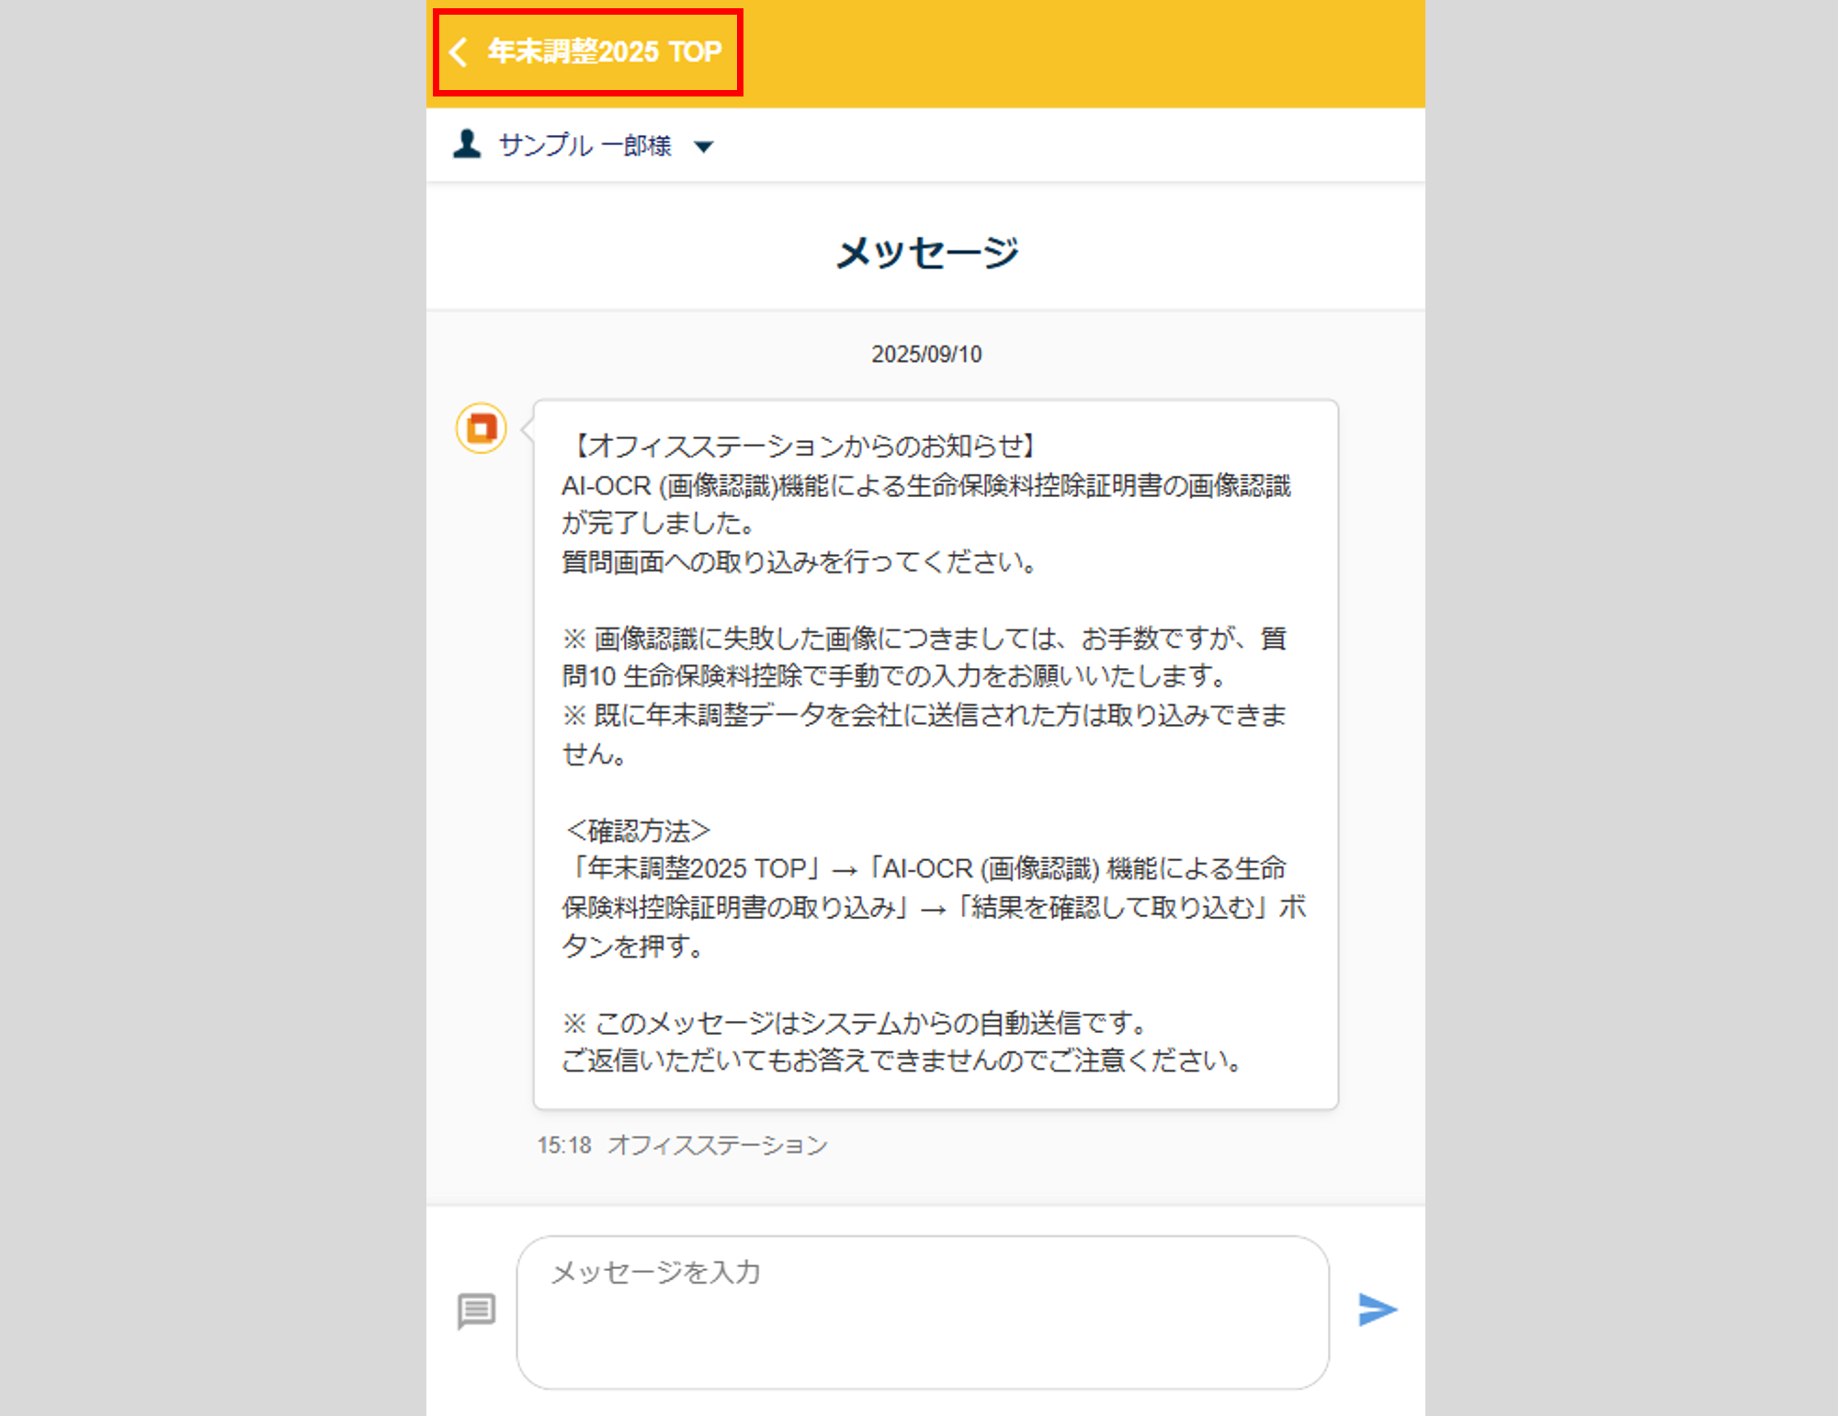1838x1416 pixels.
Task: Return to 年末調整2025 TOP page
Action: [604, 51]
